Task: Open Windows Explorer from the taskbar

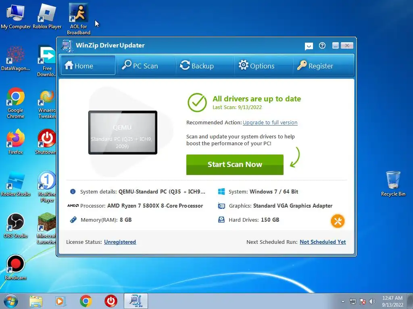Action: pyautogui.click(x=36, y=301)
